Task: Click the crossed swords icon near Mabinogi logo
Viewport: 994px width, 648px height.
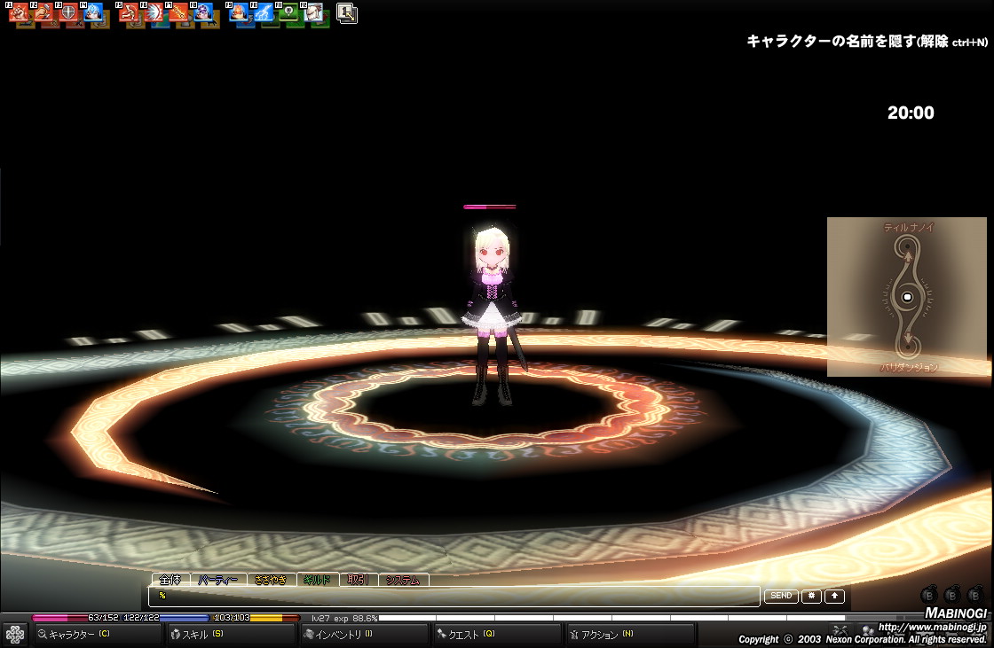Action: (840, 629)
